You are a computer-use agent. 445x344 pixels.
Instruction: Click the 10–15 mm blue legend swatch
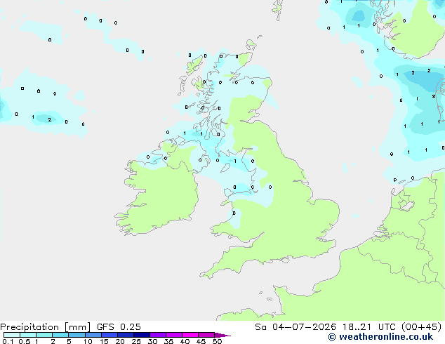tap(93, 335)
